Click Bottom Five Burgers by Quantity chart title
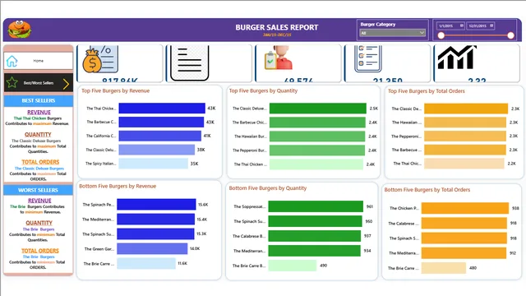The image size is (526, 296). click(x=268, y=188)
